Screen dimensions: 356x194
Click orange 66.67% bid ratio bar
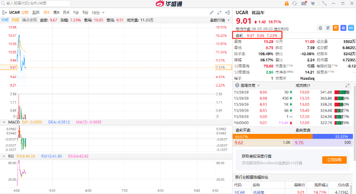point(272,136)
